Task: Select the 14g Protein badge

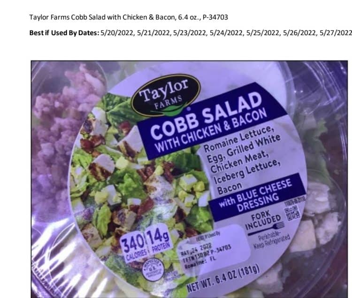Action: [160, 240]
